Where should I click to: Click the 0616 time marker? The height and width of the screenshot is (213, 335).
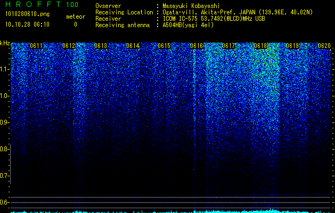click(x=197, y=46)
